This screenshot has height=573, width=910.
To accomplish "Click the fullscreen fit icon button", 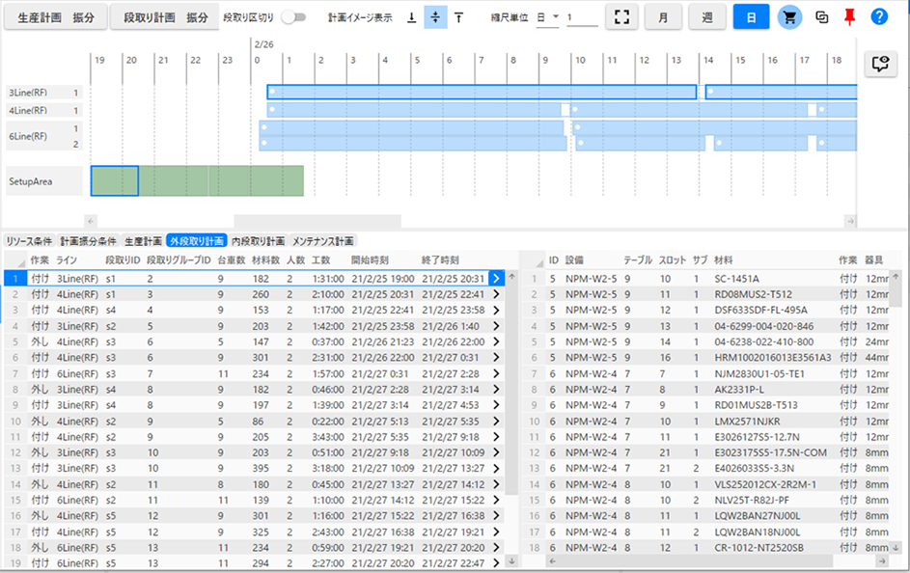I will (622, 17).
